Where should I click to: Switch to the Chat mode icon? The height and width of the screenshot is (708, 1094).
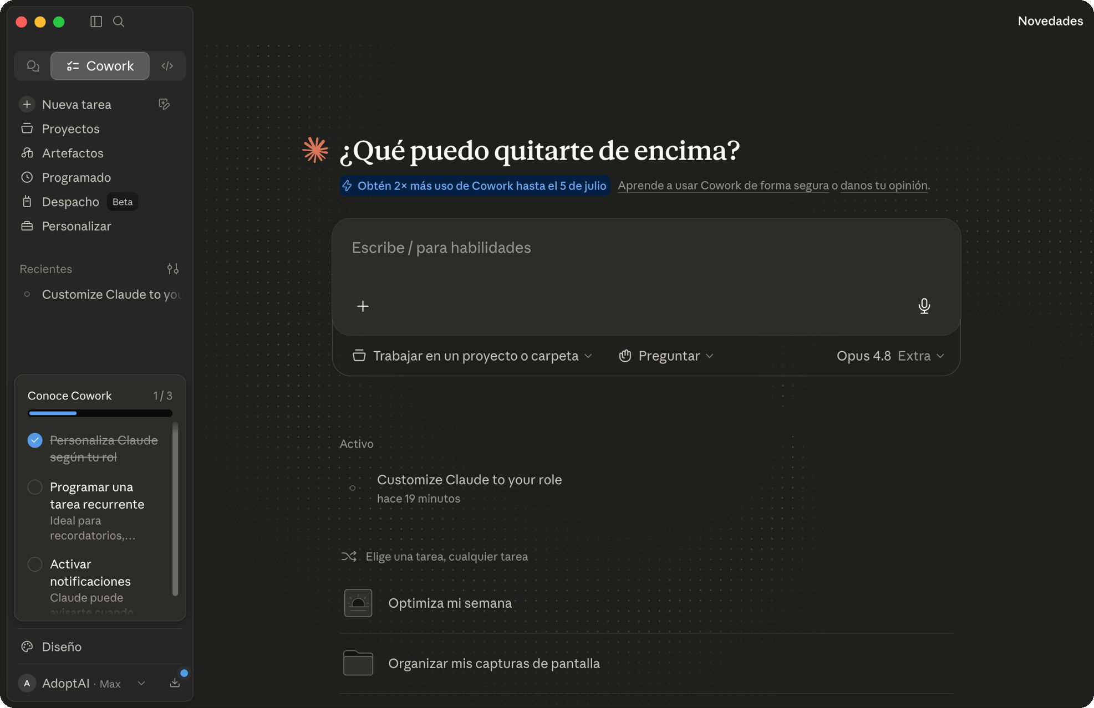tap(33, 66)
